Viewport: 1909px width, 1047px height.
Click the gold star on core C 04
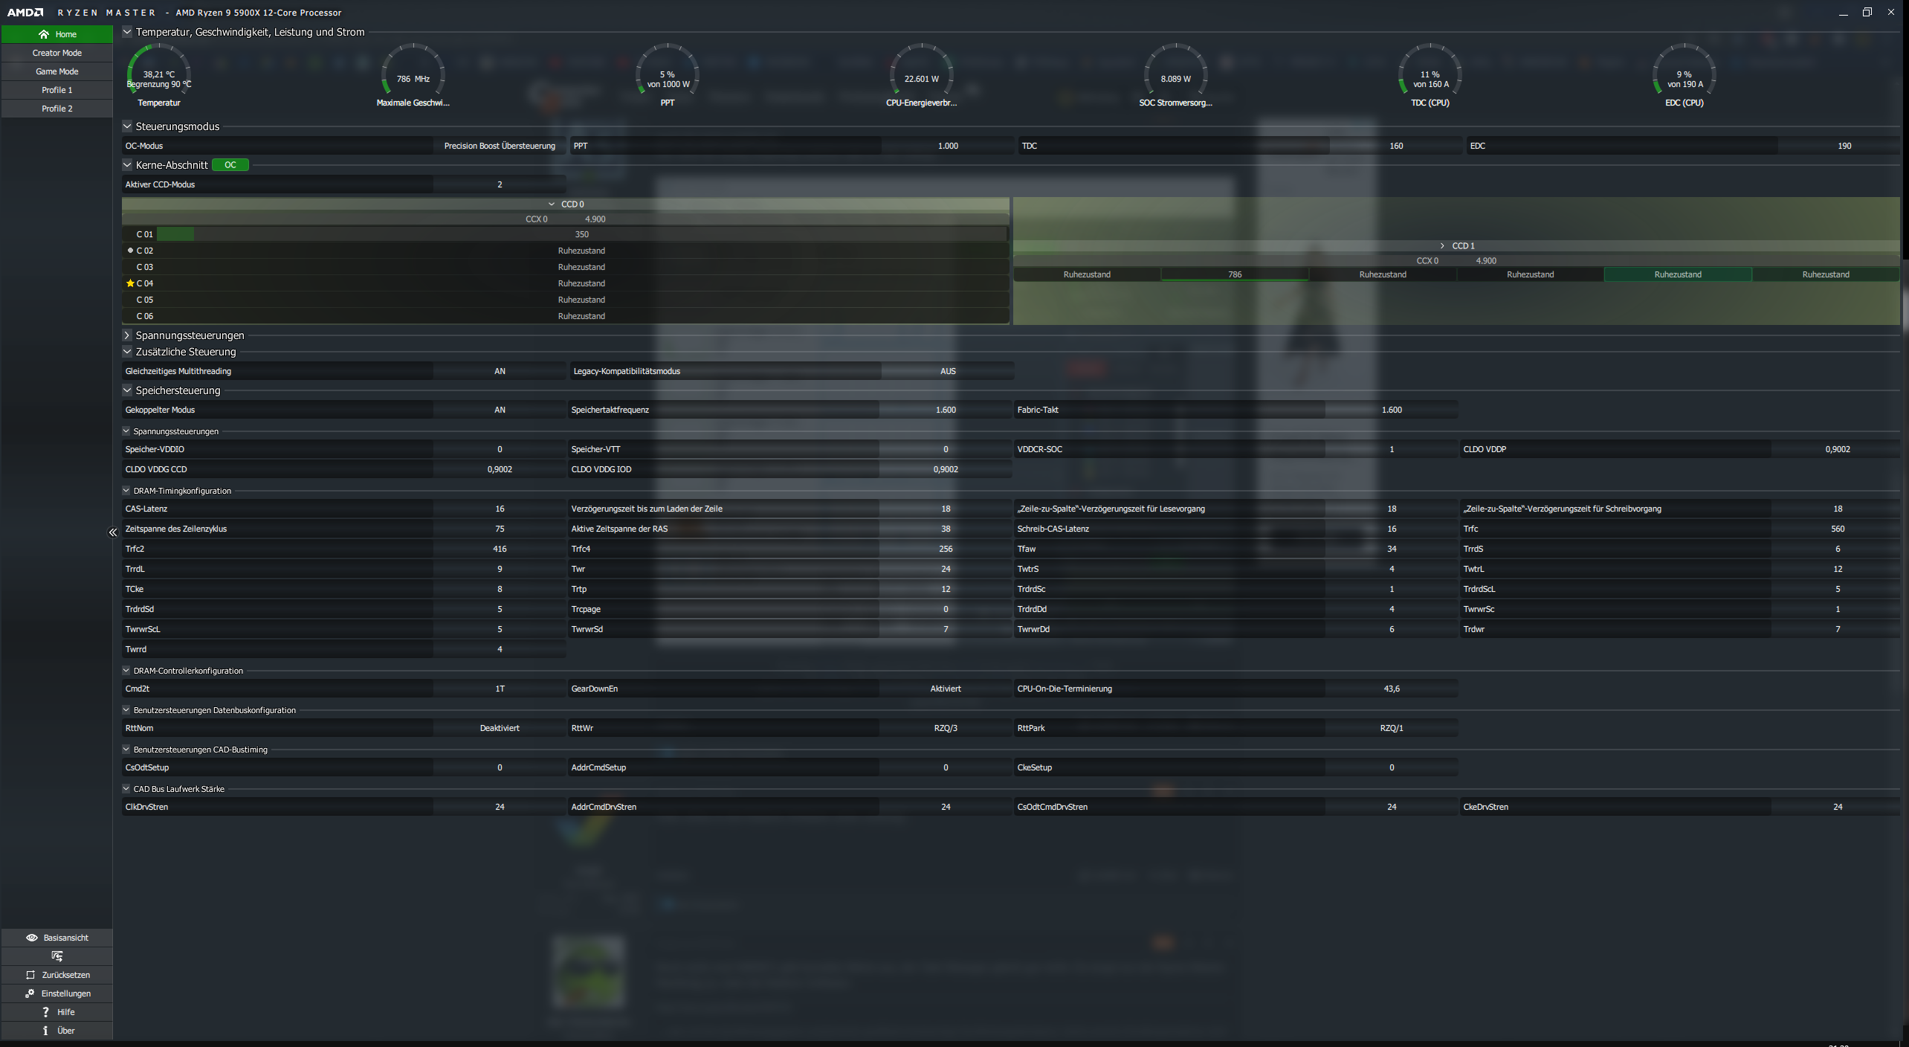[x=130, y=283]
